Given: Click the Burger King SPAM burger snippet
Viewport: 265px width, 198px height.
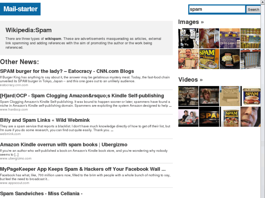Looking at the screenshot, I should pos(85,79).
